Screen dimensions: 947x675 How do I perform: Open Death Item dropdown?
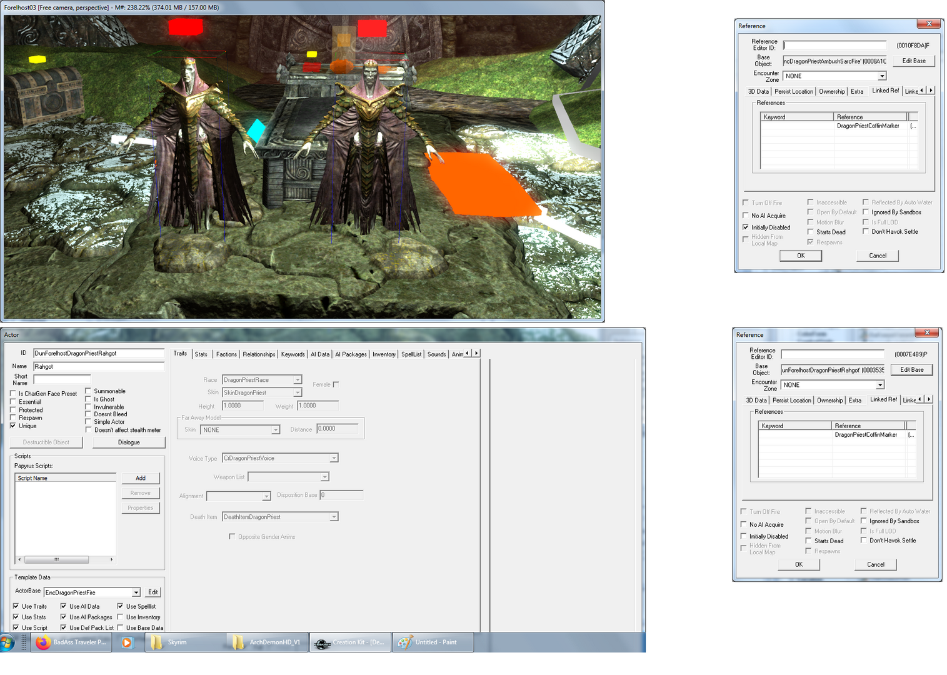click(x=334, y=517)
